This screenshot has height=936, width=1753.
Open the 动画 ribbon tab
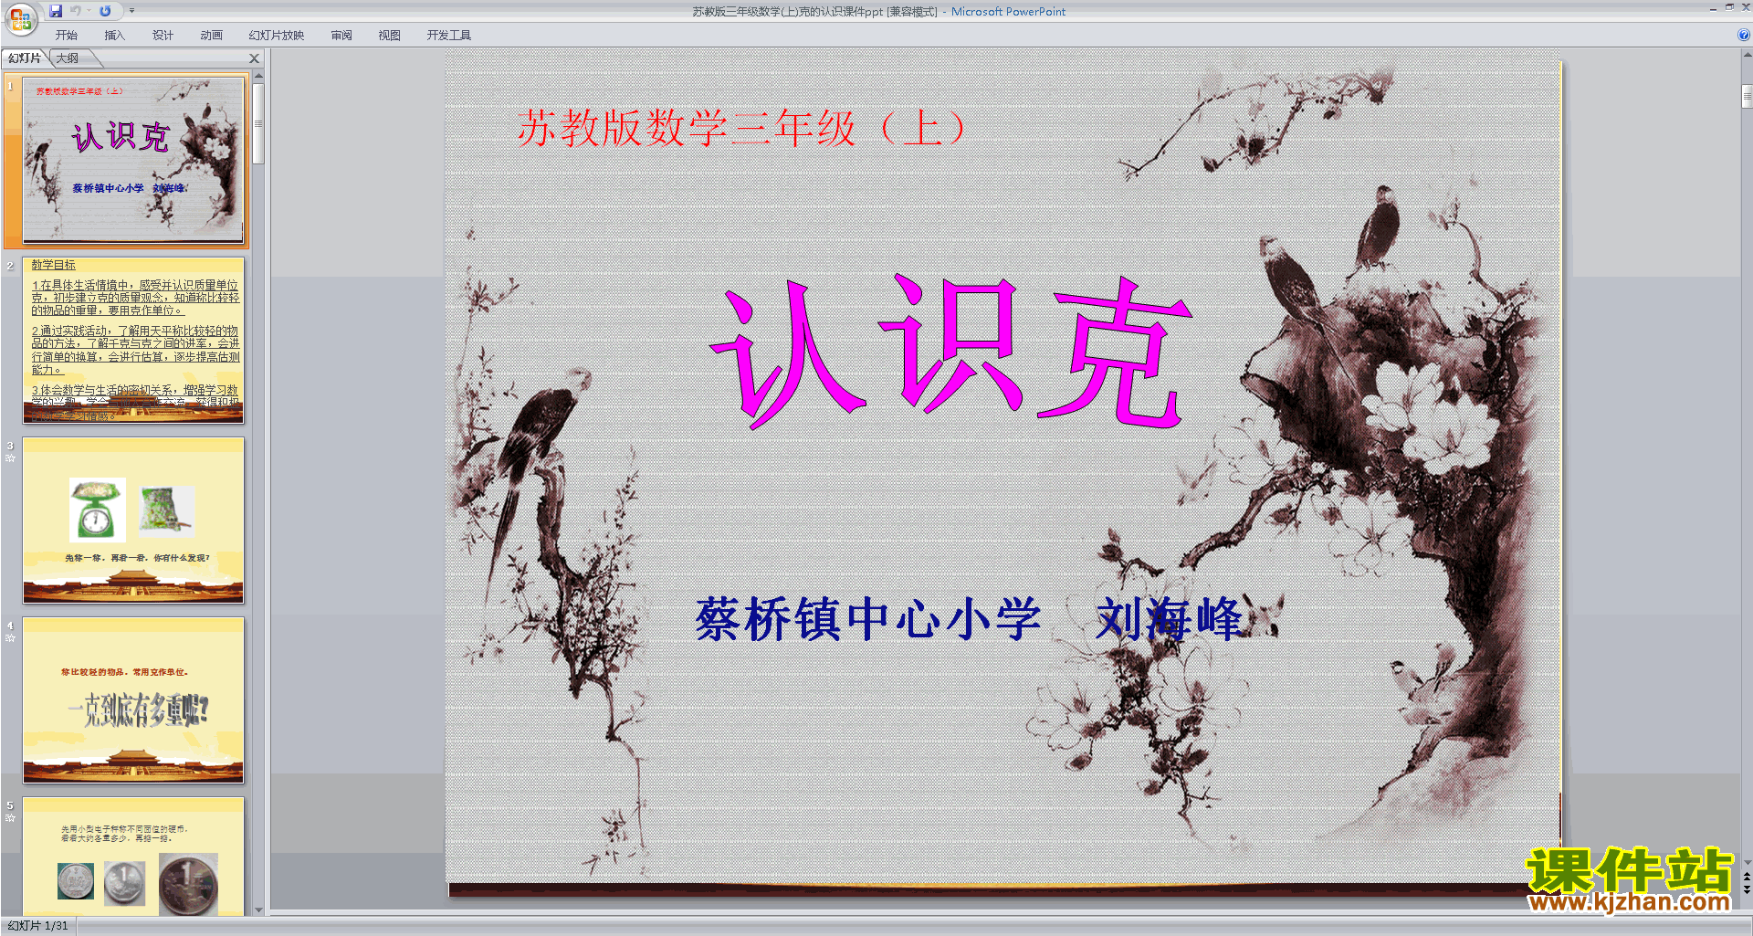click(x=211, y=36)
